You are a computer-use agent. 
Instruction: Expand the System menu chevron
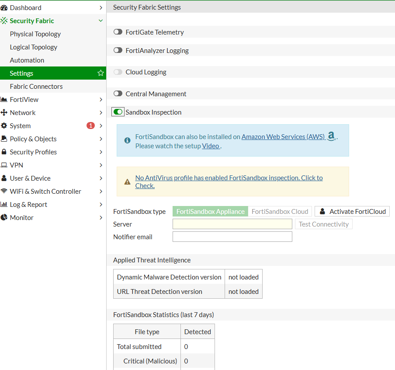[101, 126]
